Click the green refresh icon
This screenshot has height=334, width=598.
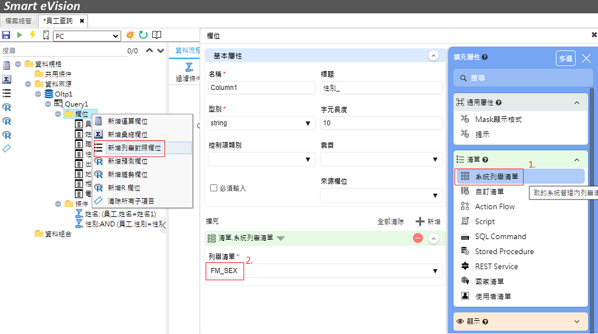click(x=144, y=35)
